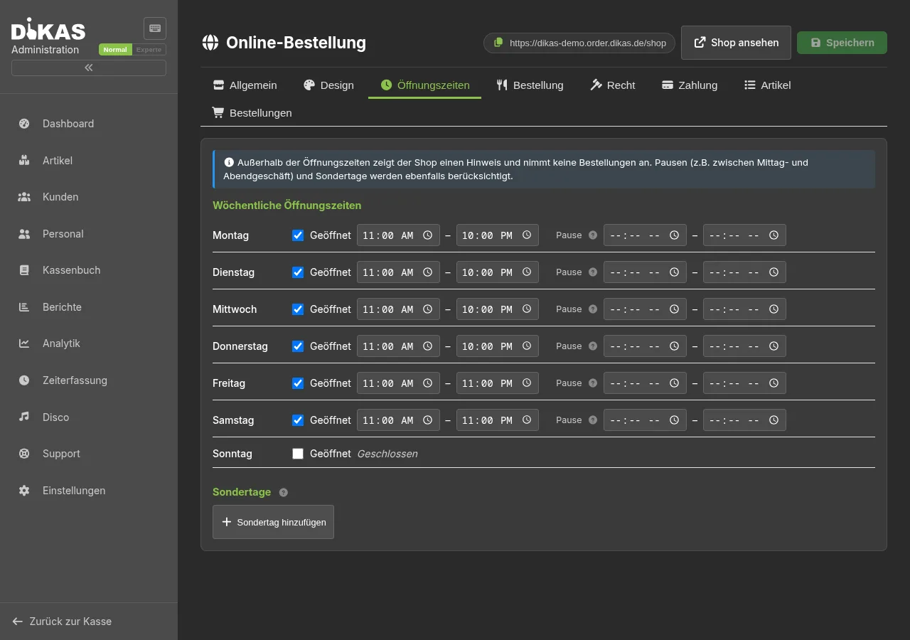Click the Geschlossen text for Sonntag
910x640 pixels.
[387, 454]
